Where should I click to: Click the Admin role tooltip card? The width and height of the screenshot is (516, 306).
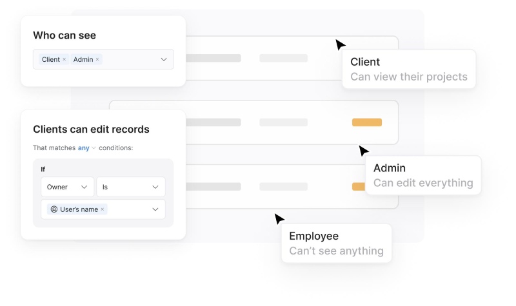point(423,175)
